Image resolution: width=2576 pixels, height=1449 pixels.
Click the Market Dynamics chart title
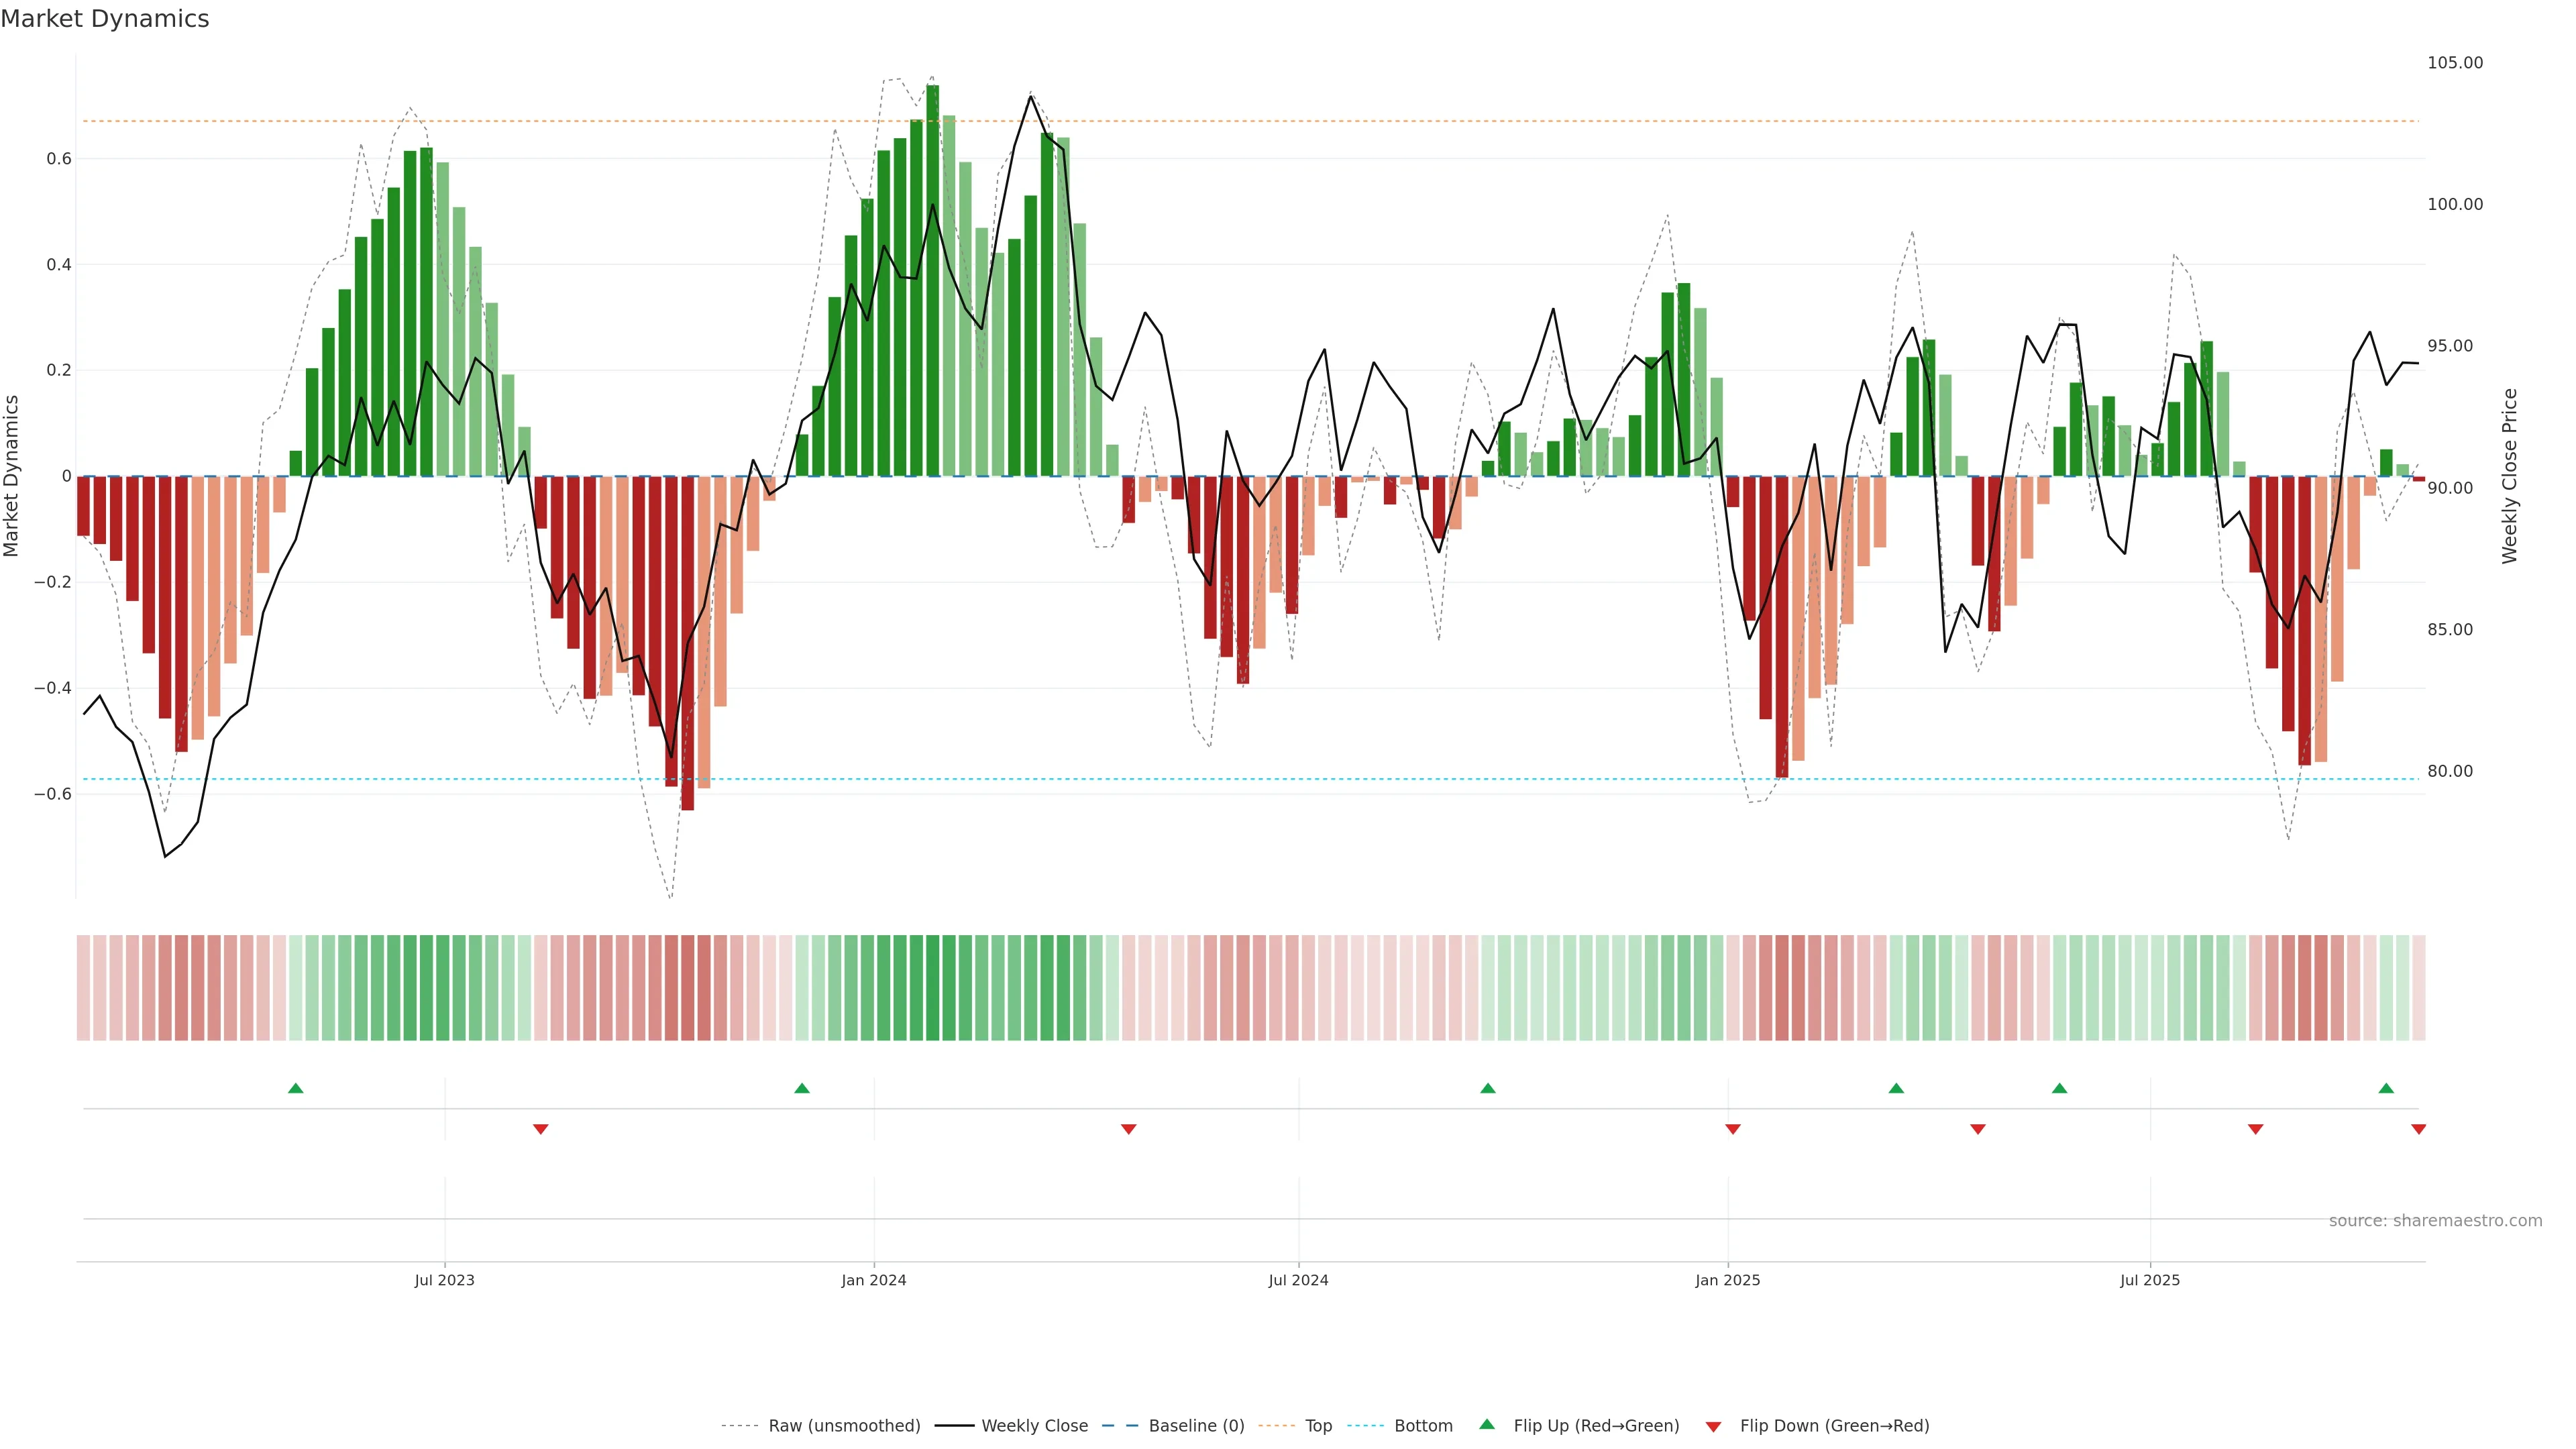(x=105, y=19)
